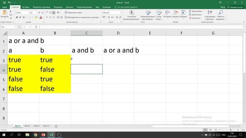Open Conditional Formatting (Условное форматирование)

click(131, 15)
